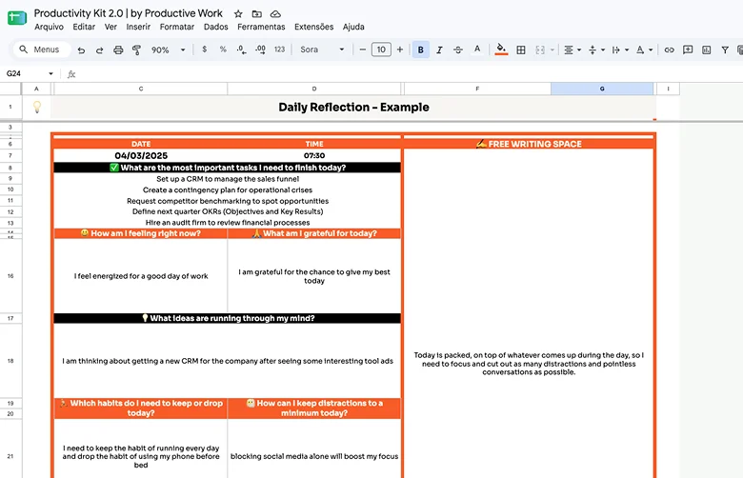Click the font size field
The width and height of the screenshot is (743, 478).
click(381, 50)
